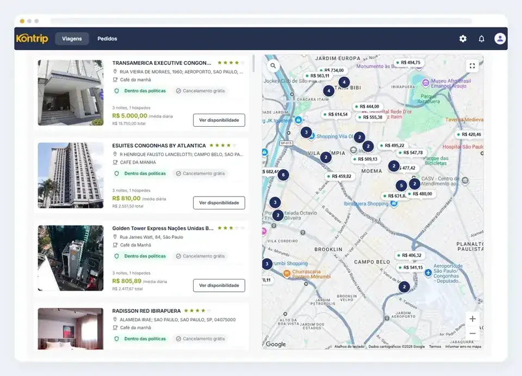Check availability for Golden Tower Express
This screenshot has width=522, height=376.
219,286
